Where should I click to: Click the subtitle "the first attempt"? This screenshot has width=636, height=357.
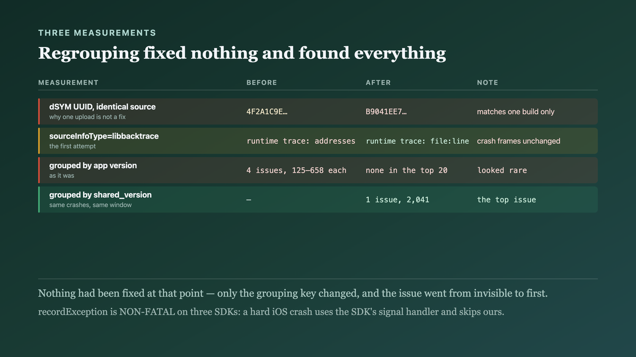pos(73,147)
